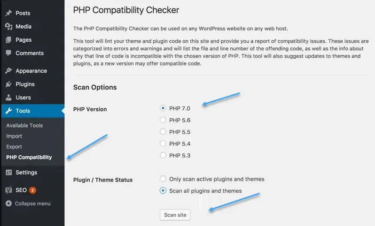Go to the Import submenu item
The image size is (375, 226).
(14, 136)
